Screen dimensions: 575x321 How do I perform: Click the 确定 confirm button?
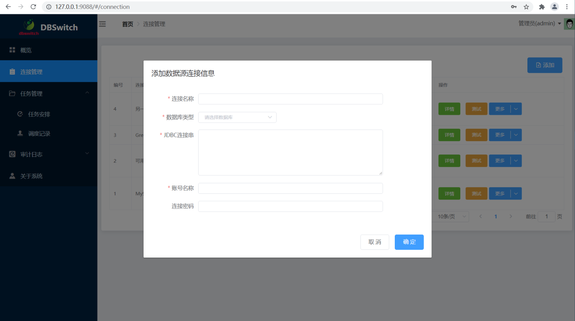click(x=409, y=242)
